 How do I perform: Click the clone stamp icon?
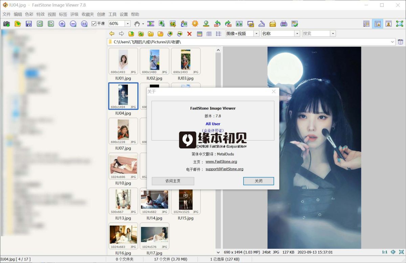pyautogui.click(x=206, y=24)
